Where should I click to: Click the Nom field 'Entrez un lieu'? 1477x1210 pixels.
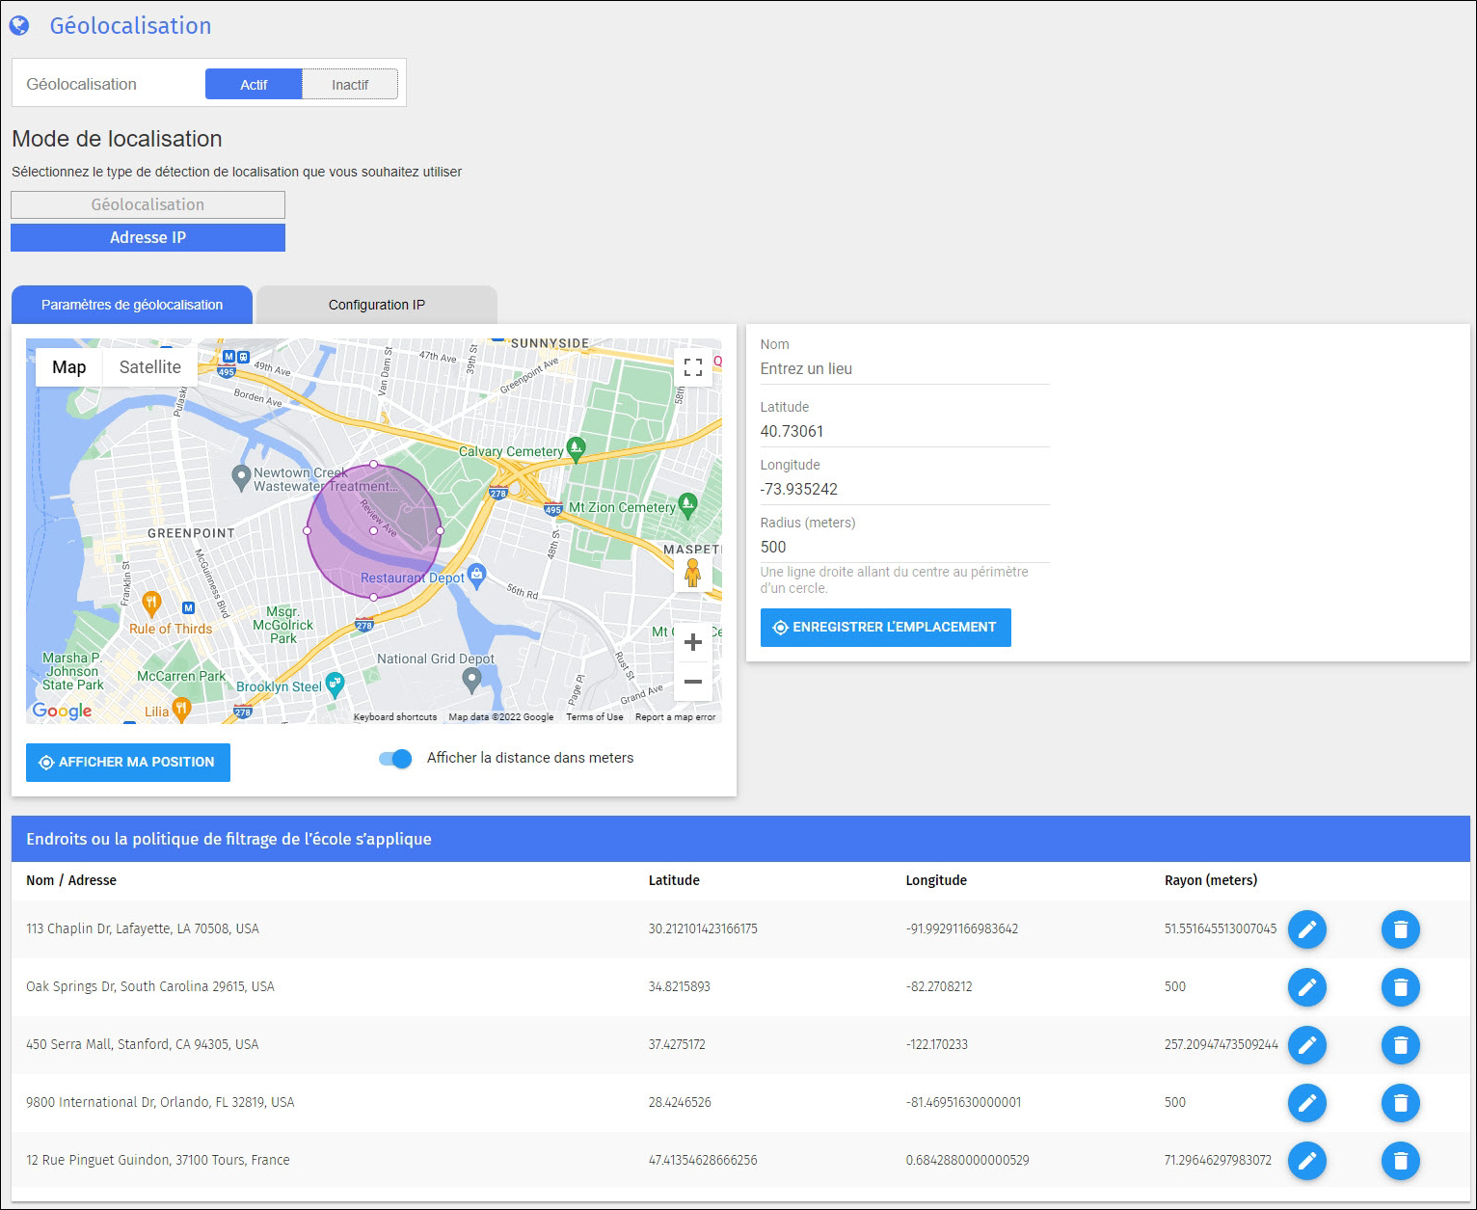tap(904, 369)
